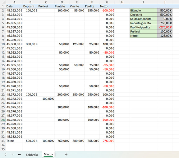Viewport: 179px width, 158px height.
Task: Select the Importo giocato value 750,00 €
Action: pos(165,23)
